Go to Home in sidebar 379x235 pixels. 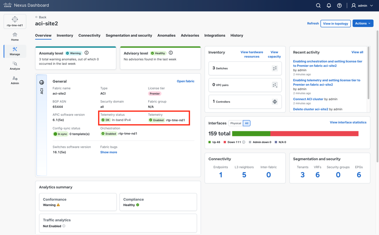[x=15, y=37]
